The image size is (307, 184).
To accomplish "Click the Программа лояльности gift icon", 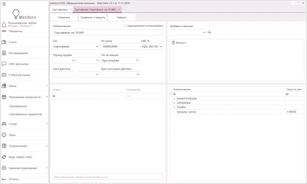I will [4, 97].
